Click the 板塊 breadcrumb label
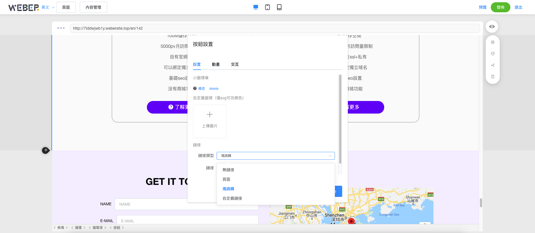 pyautogui.click(x=61, y=228)
